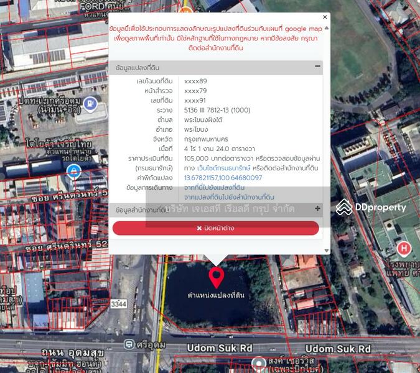Open directions จากแปลงที่ดินไปยังสำนักงานที่ดิน link
The width and height of the screenshot is (420, 373).
(x=229, y=197)
